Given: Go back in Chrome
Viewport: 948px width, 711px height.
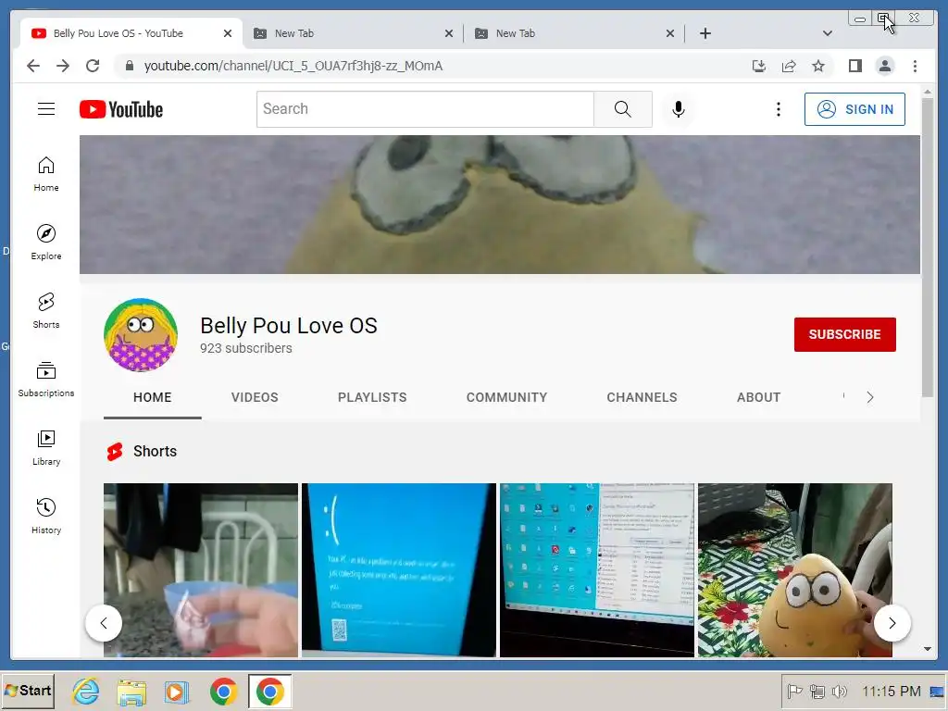Looking at the screenshot, I should pyautogui.click(x=33, y=66).
